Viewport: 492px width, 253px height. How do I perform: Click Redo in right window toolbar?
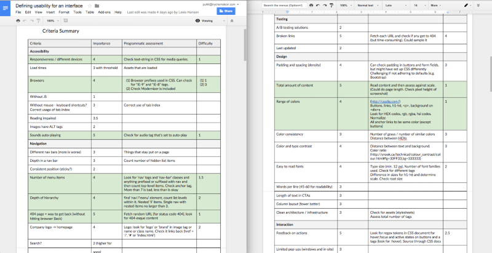[x=325, y=6]
